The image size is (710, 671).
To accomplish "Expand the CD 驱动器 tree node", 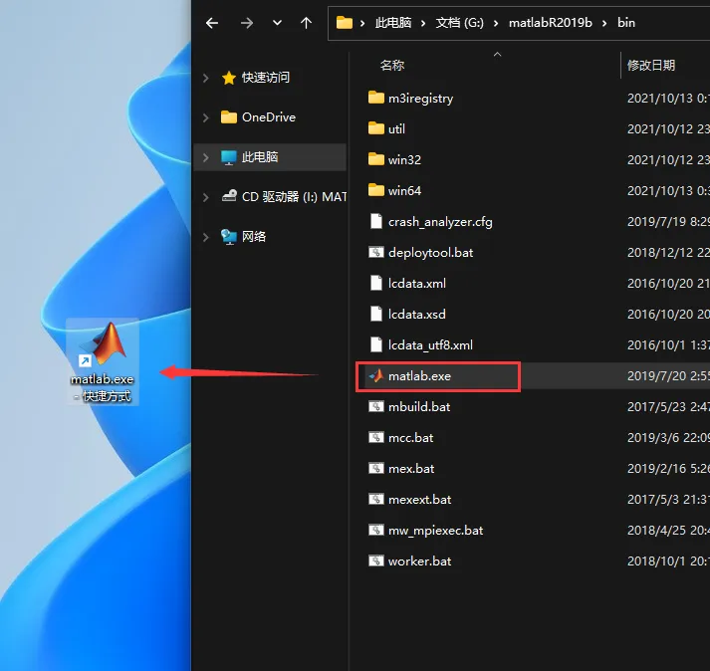I will (206, 197).
